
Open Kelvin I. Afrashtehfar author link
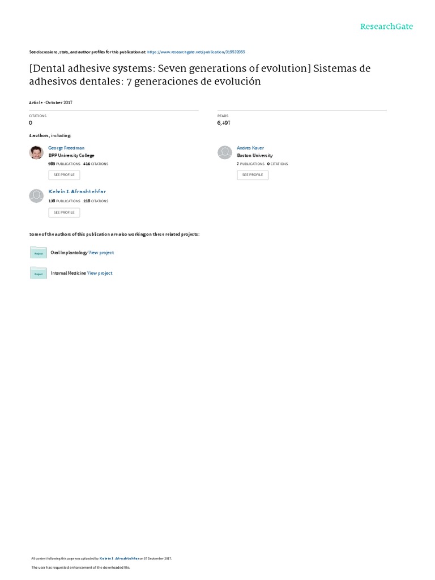pyautogui.click(x=78, y=193)
